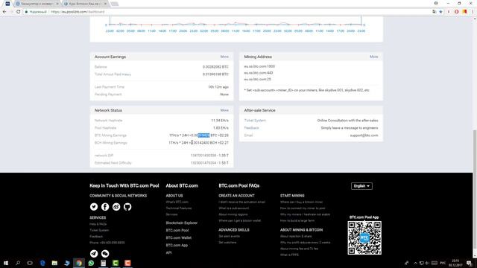This screenshot has height=268, width=477.
Task: Open the Windows Start menu
Action: point(6,263)
